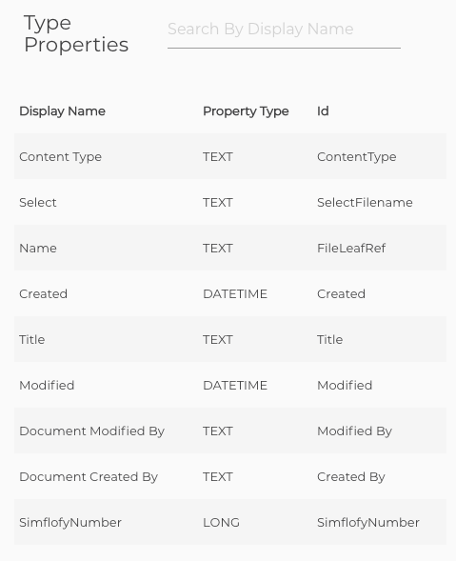Sort by the Id column header
This screenshot has width=456, height=561.
(323, 111)
